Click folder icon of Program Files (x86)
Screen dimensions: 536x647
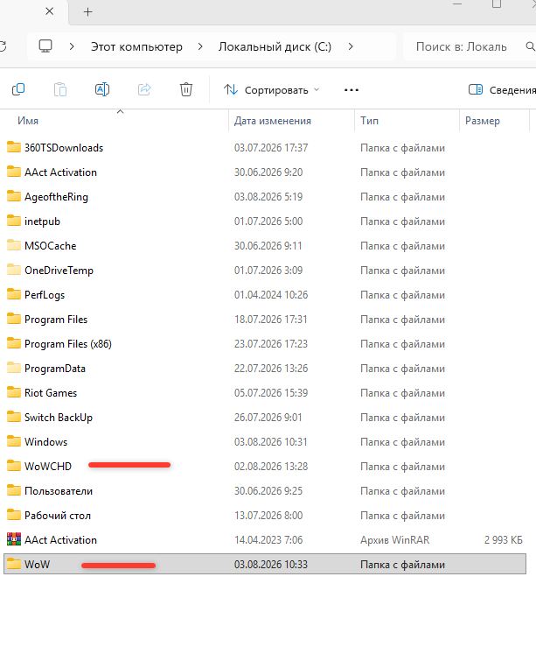14,343
